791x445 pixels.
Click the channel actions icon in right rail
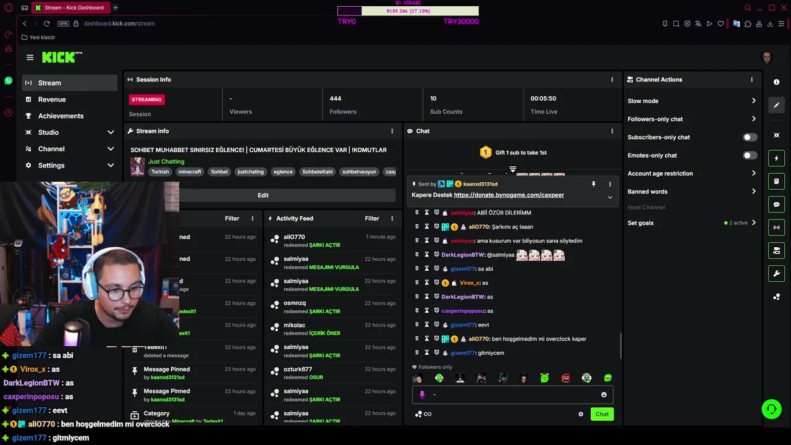tap(777, 250)
